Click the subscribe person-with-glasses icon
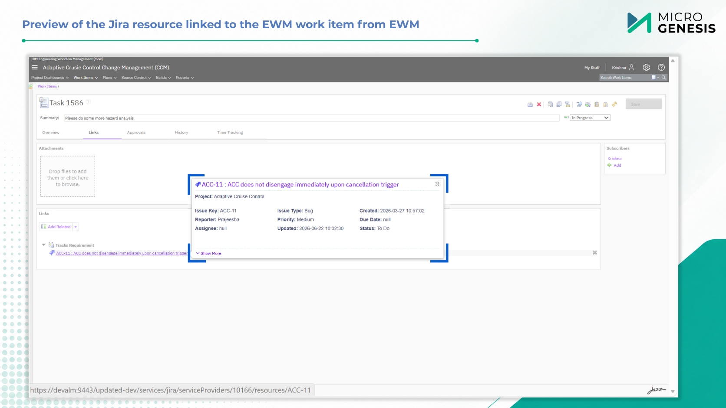This screenshot has height=408, width=726. coord(579,104)
